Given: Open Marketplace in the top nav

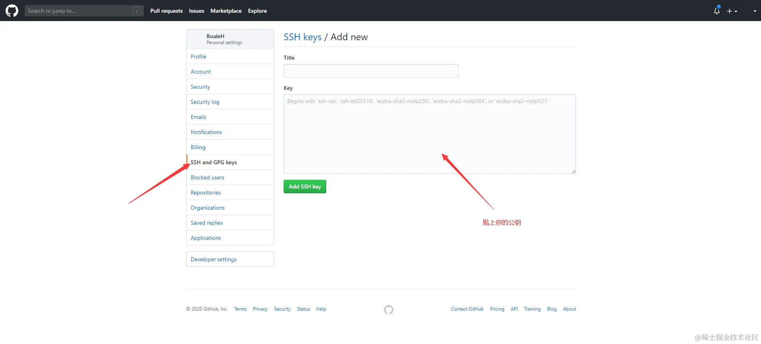Looking at the screenshot, I should pos(226,11).
